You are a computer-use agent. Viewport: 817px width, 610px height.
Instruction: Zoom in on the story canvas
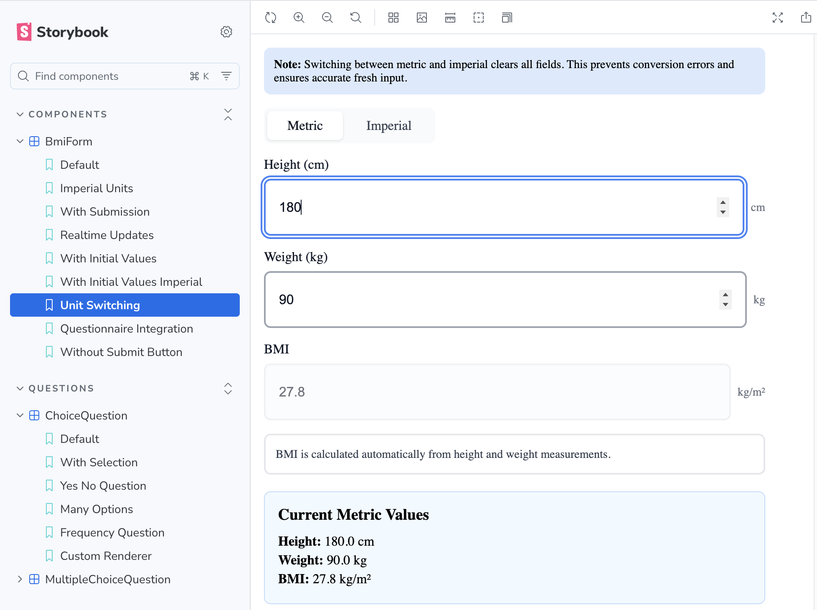click(298, 18)
